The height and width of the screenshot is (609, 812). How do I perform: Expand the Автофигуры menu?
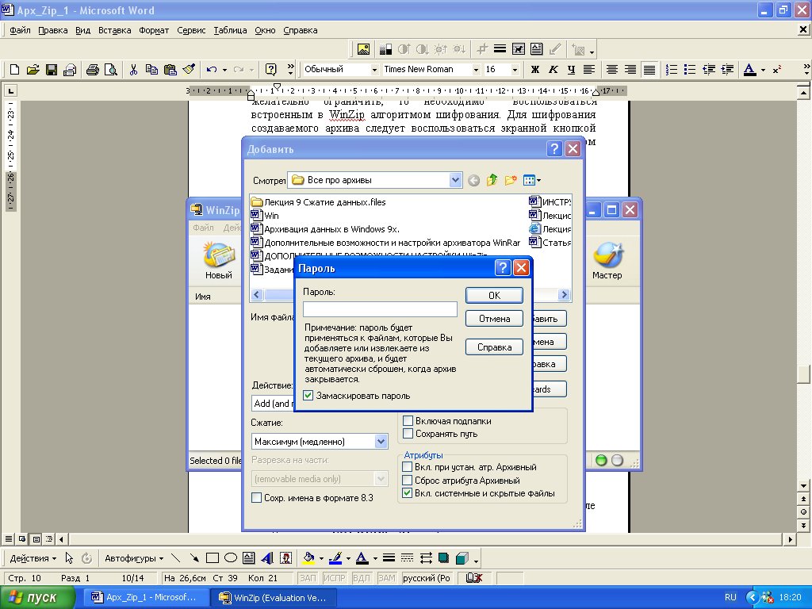pos(133,558)
